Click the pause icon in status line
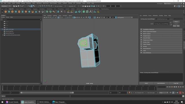This screenshot has width=185, height=104. (99, 6)
